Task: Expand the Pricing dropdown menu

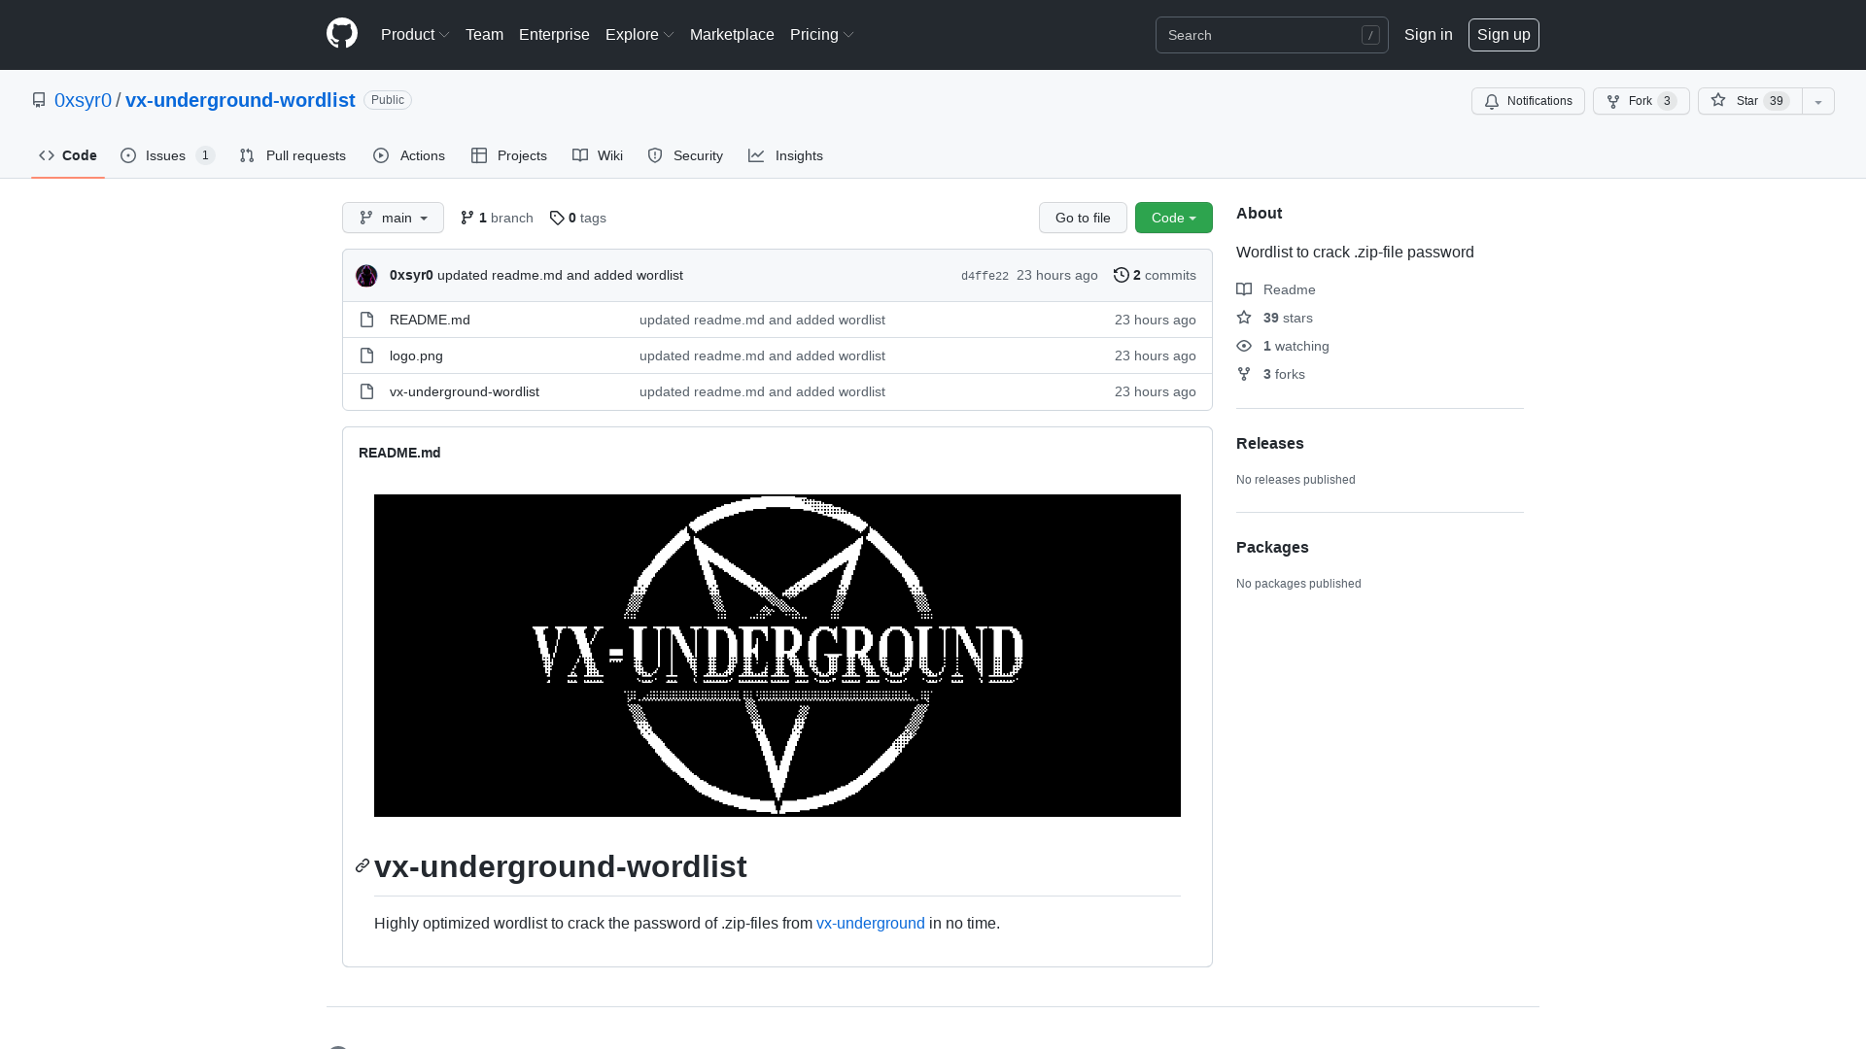Action: [x=822, y=35]
